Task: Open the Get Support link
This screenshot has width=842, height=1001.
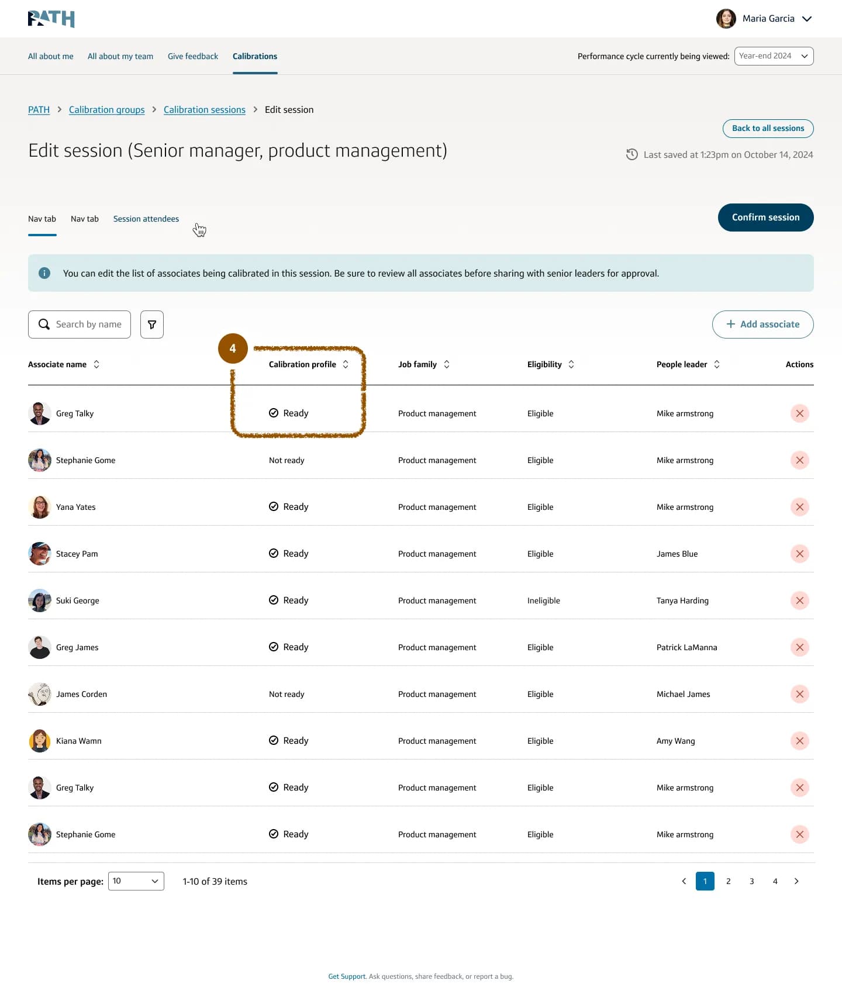Action: click(x=347, y=976)
